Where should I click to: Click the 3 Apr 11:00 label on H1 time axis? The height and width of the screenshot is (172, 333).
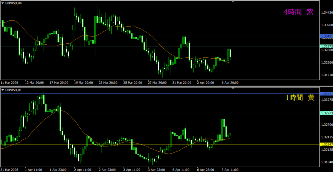coord(132,169)
